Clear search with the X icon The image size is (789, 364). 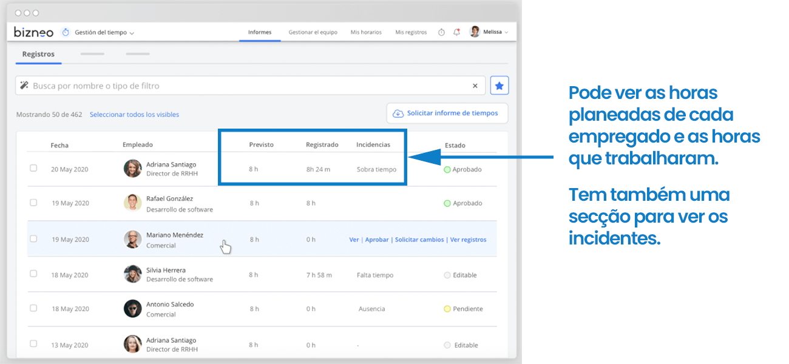[x=475, y=86]
